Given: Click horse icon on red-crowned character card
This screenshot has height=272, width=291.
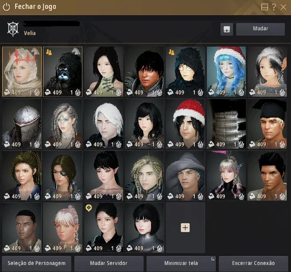Looking at the screenshot, I should coord(35,51).
